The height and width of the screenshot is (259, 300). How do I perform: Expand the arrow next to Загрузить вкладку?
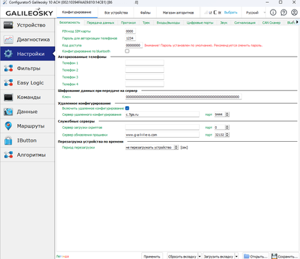coord(237,256)
